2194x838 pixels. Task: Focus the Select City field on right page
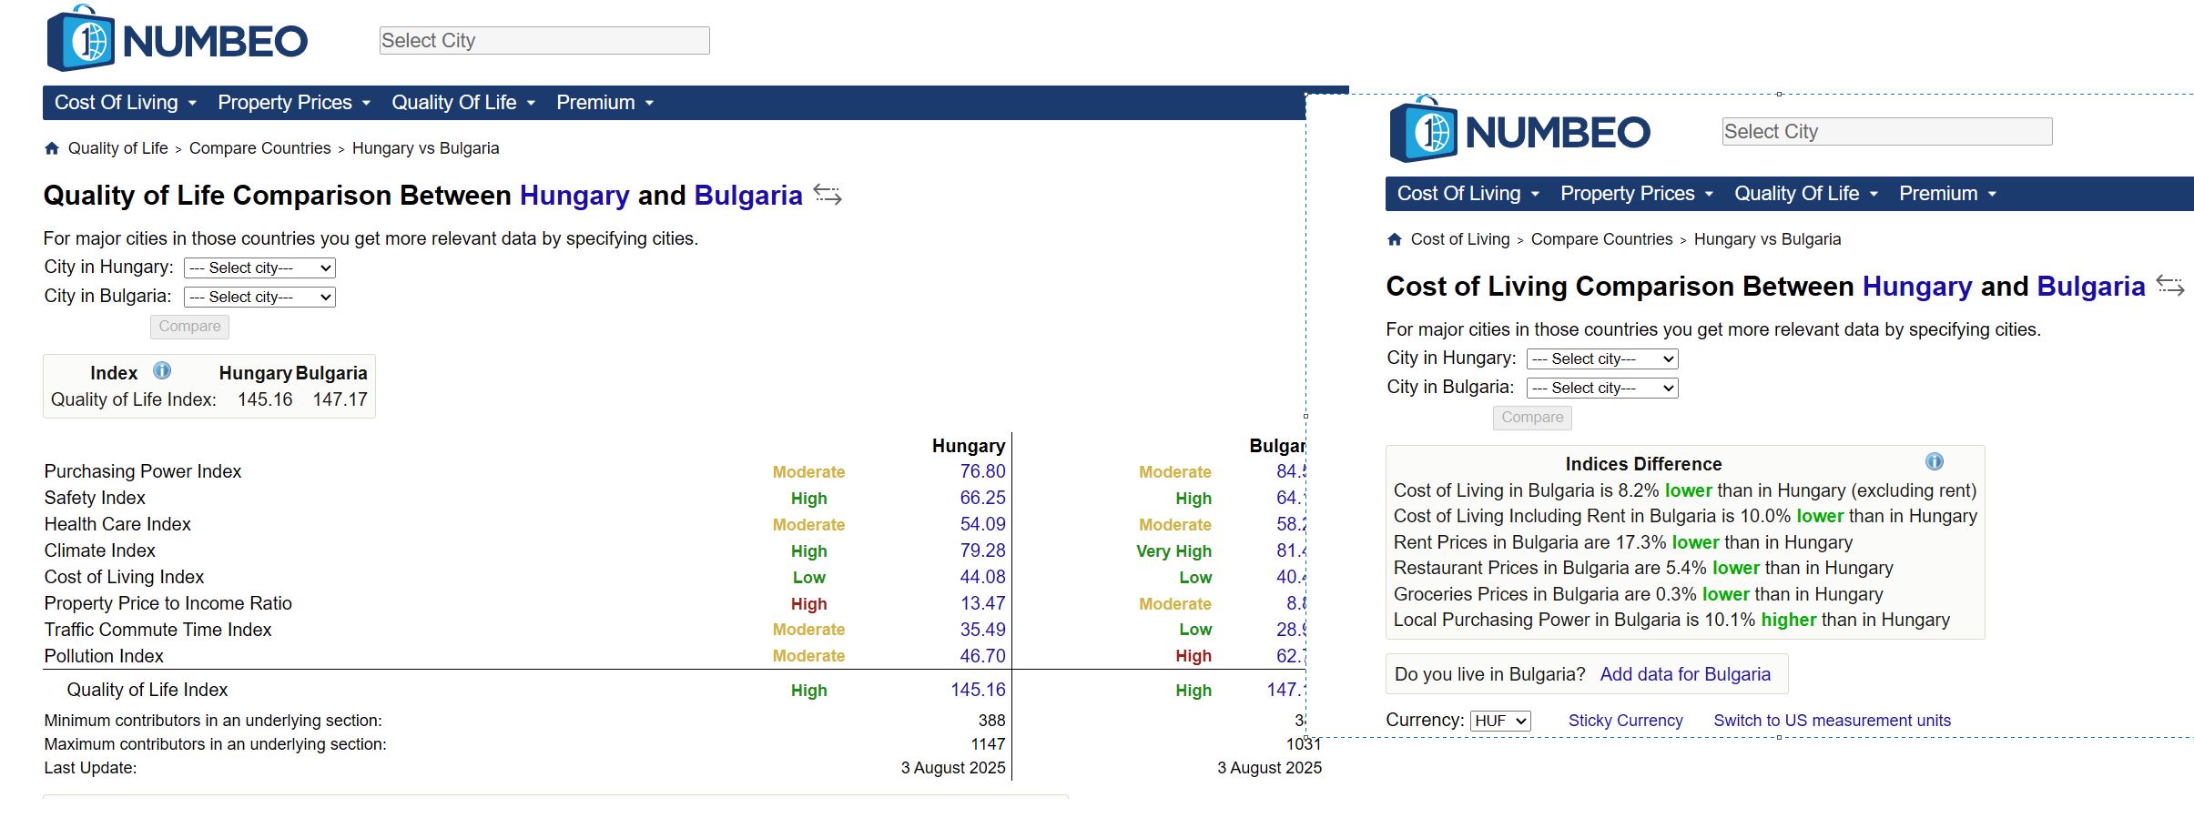1887,131
